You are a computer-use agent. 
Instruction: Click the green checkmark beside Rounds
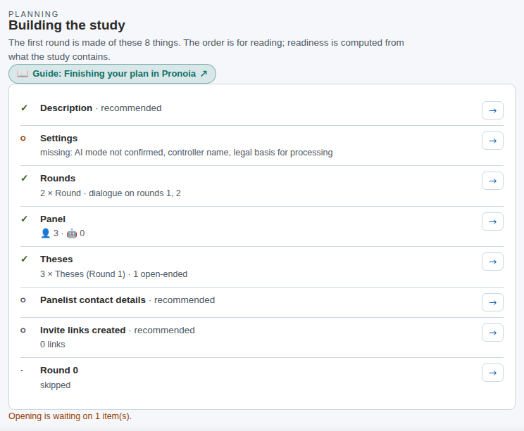[24, 179]
